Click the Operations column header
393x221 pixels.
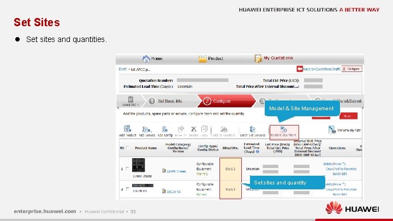tap(337, 148)
